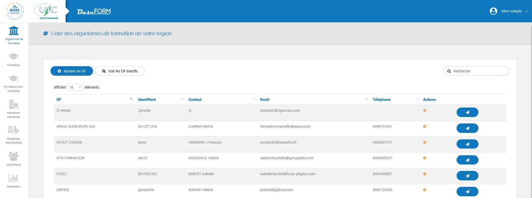Open Organismes de formation sidebar icon
Image resolution: width=532 pixels, height=198 pixels.
[x=14, y=31]
